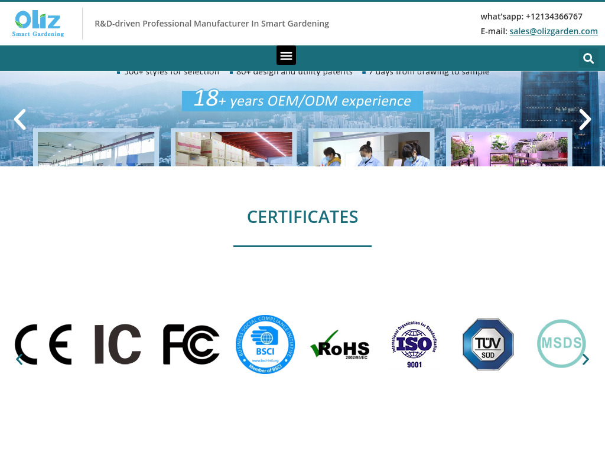Click the TÜV SÜD badge
Screen dimensions: 605x453
click(488, 344)
